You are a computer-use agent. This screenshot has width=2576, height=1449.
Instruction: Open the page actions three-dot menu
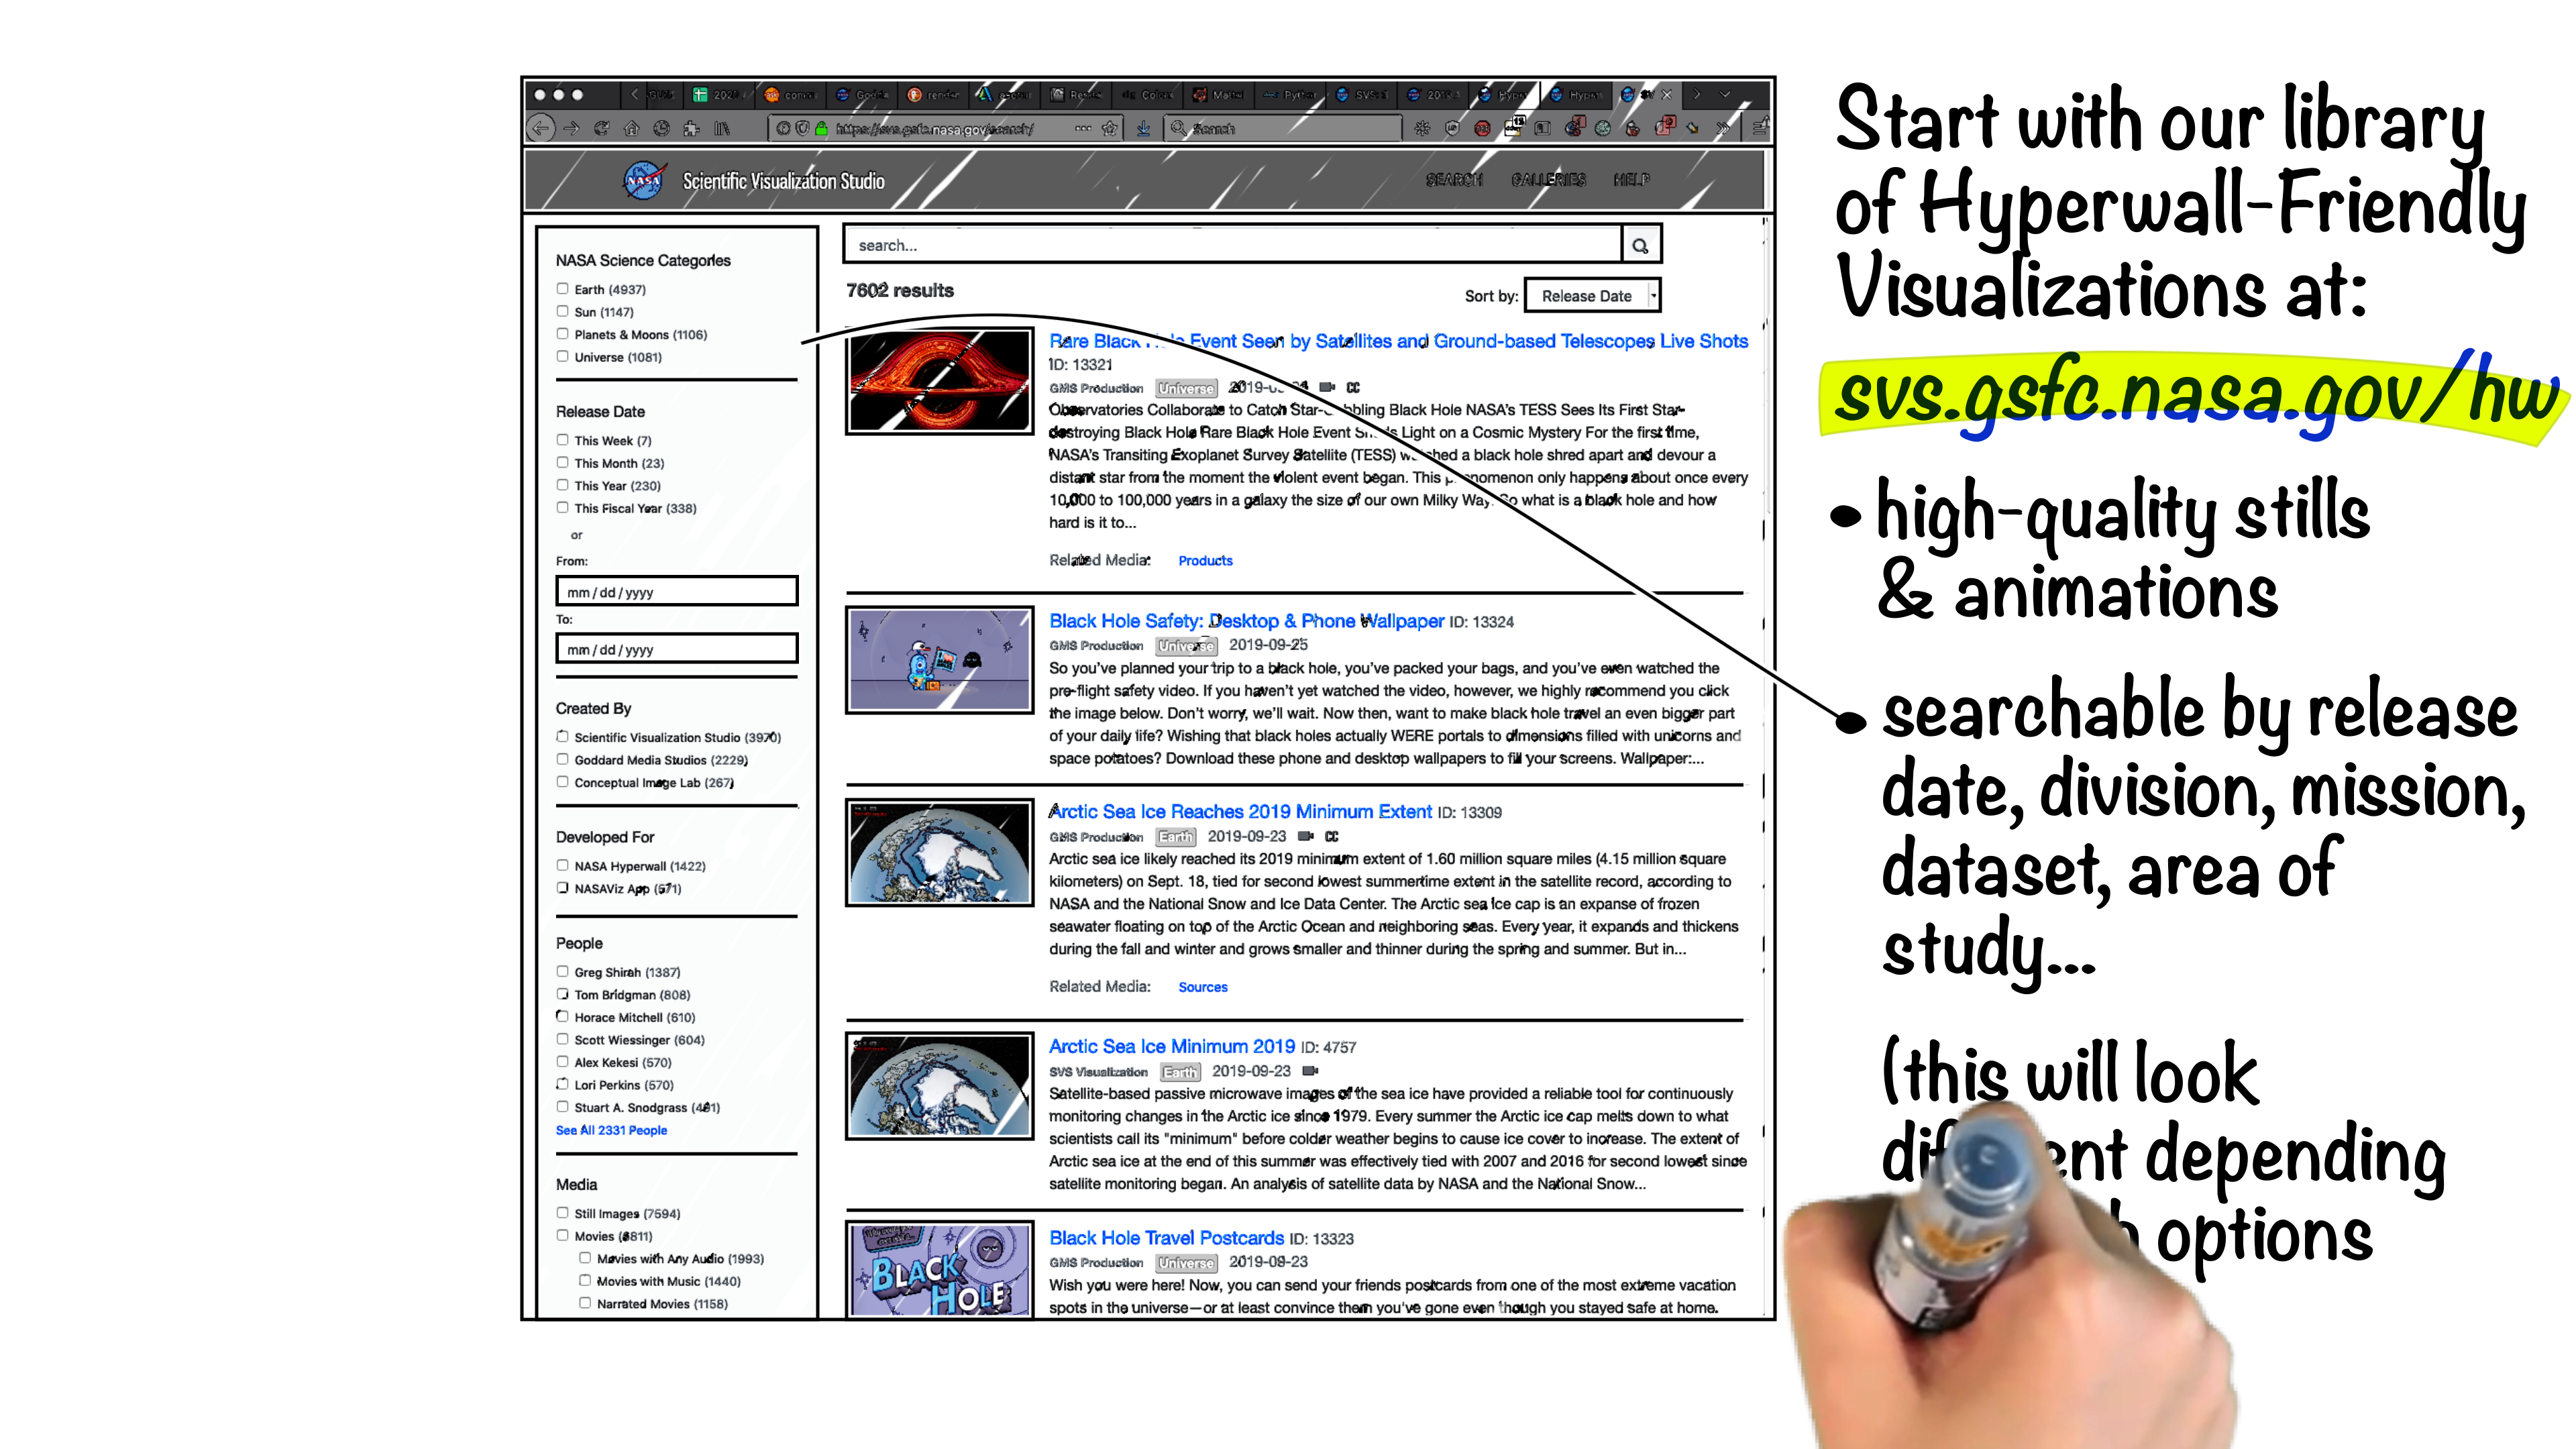[x=1083, y=128]
